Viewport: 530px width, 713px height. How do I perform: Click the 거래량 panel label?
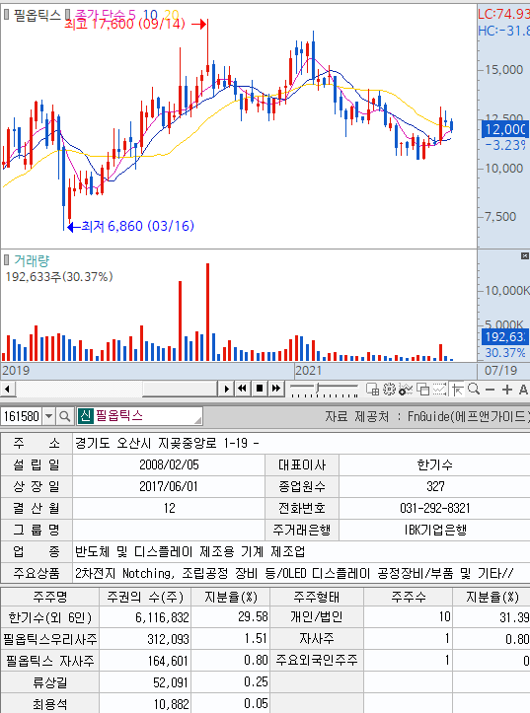(32, 260)
